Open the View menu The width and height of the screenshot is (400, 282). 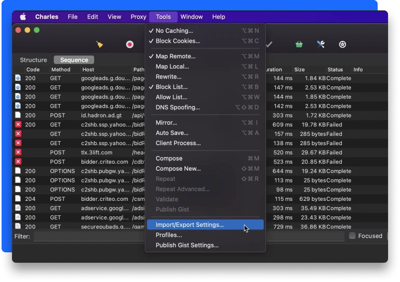[114, 17]
